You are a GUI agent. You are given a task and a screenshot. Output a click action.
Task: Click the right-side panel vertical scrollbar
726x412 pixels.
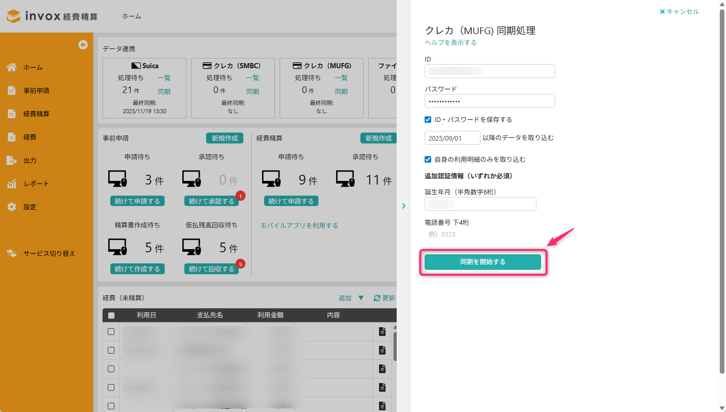pyautogui.click(x=722, y=191)
